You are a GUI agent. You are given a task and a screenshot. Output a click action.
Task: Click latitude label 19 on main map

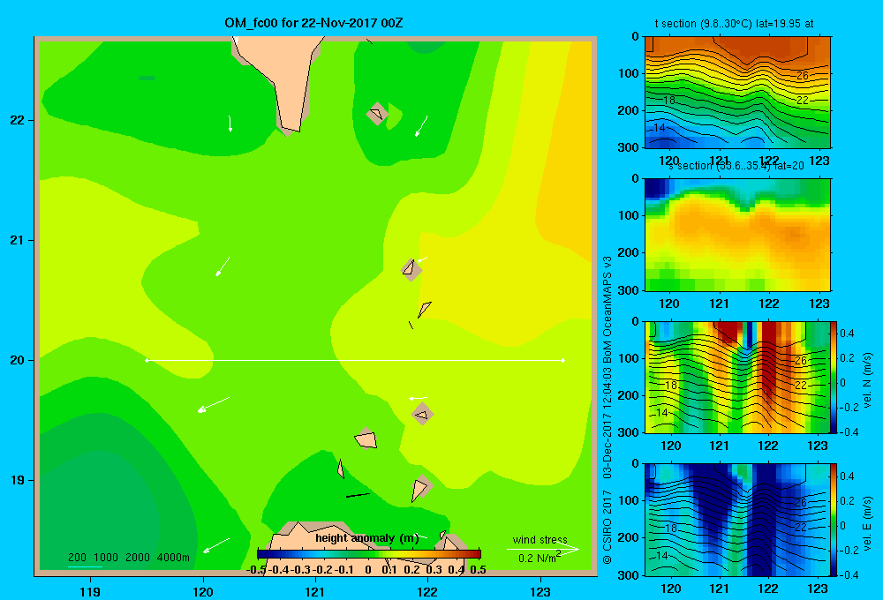(x=18, y=480)
